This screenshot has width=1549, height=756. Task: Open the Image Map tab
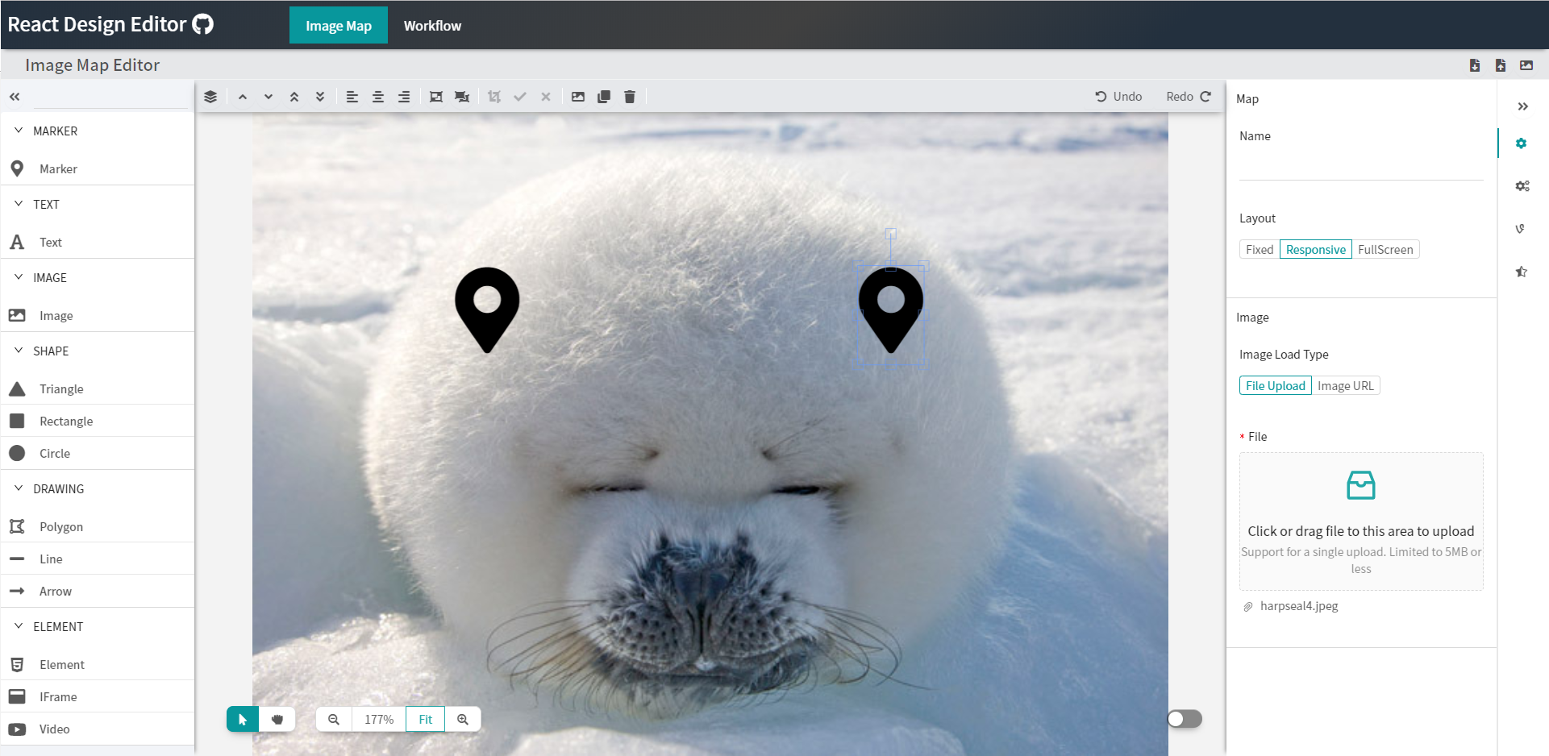point(339,26)
